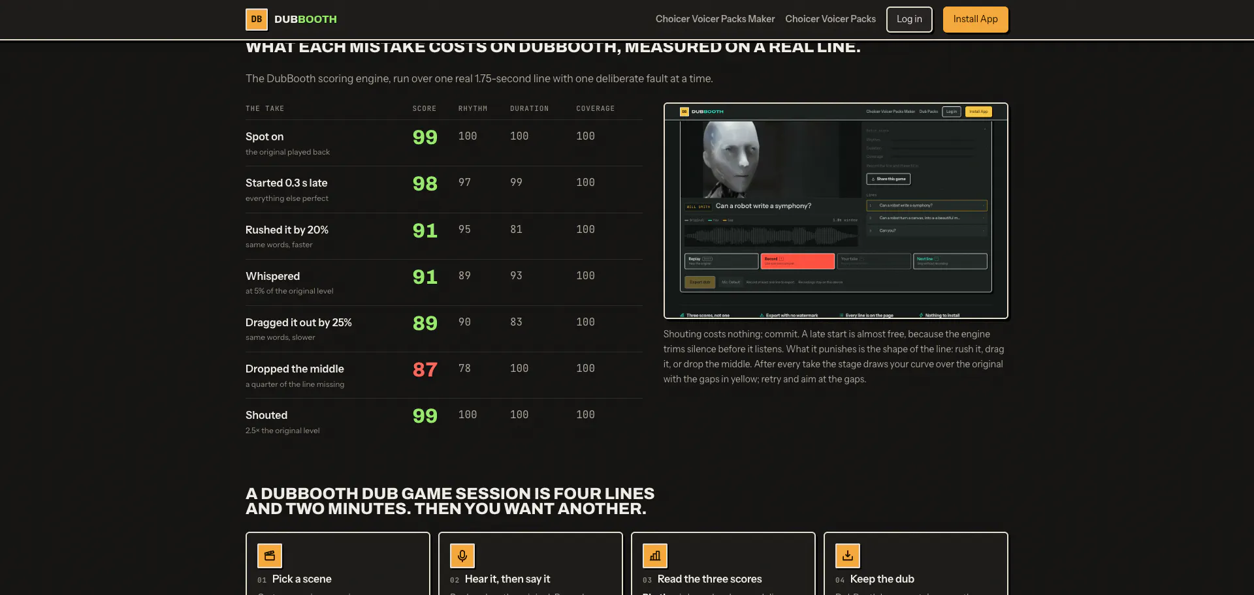Click the DURATION column header
The height and width of the screenshot is (595, 1254).
(x=530, y=108)
